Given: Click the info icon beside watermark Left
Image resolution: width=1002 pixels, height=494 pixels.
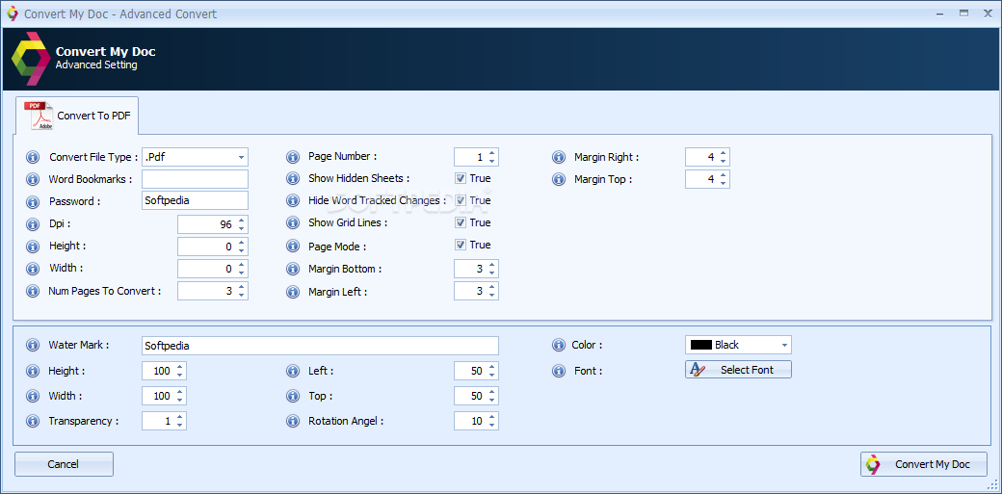Looking at the screenshot, I should (293, 371).
